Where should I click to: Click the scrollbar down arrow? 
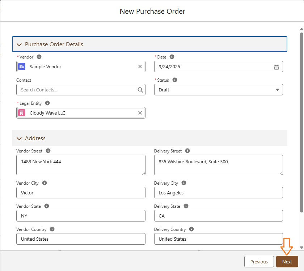pos(302,248)
